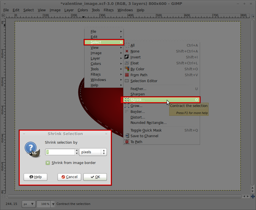Open the pixels unit dropdown

(x=93, y=152)
